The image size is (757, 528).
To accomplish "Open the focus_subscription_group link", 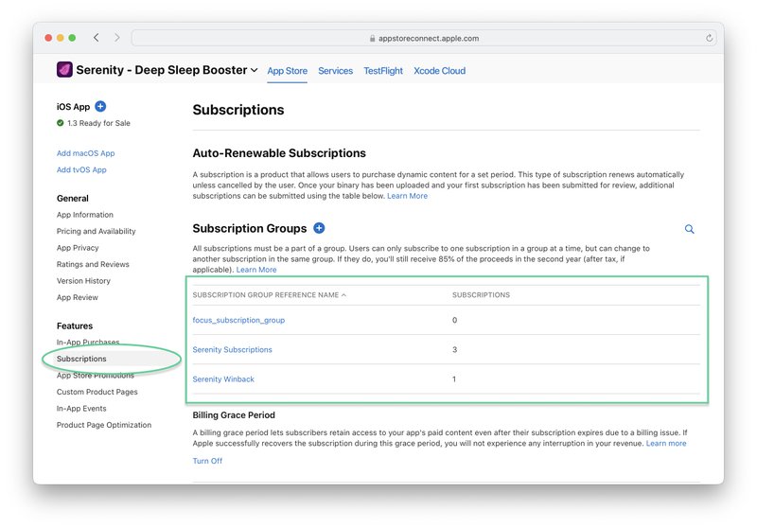I will tap(238, 320).
